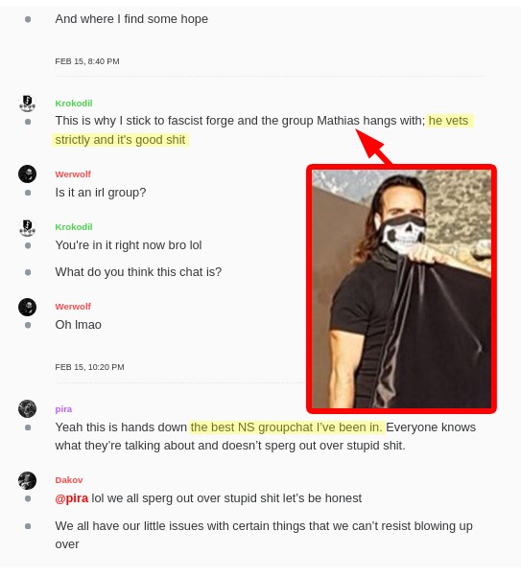Click the Dakov username label
Screen dimensions: 521x577
(69, 480)
